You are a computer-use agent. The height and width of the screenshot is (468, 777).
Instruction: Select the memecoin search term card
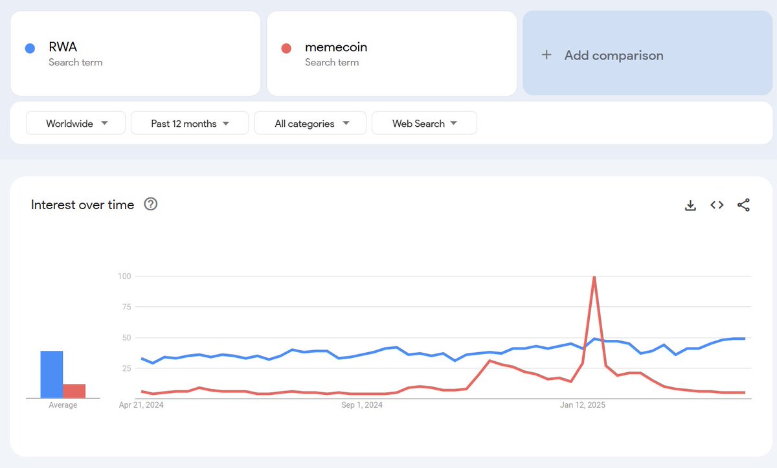(391, 53)
